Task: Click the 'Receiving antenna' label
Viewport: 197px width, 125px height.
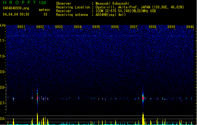Action: click(x=72, y=15)
